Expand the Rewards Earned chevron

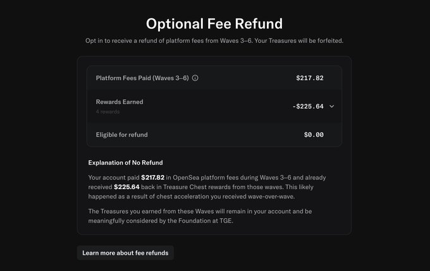coord(332,107)
